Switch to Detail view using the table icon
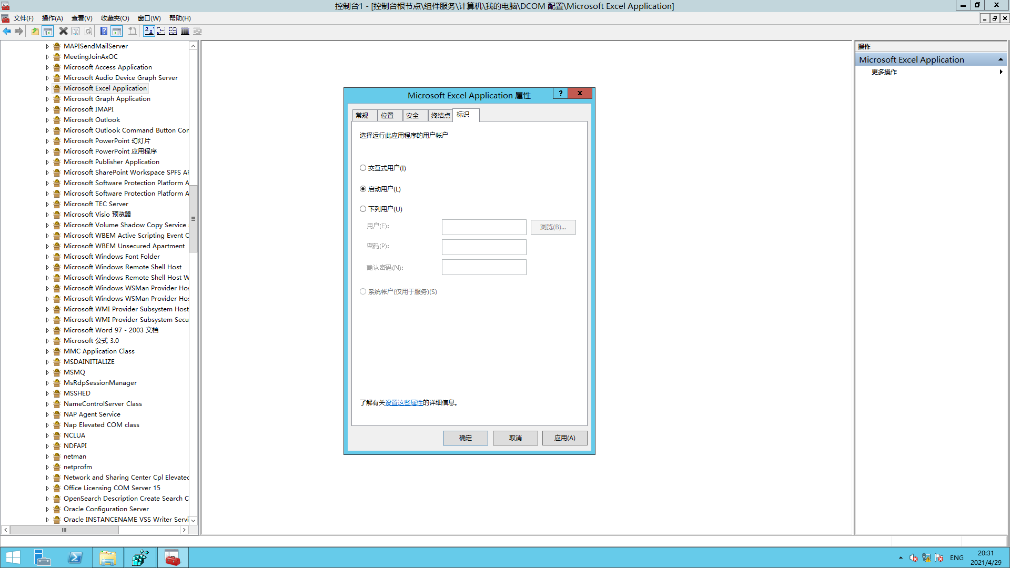 tap(185, 32)
